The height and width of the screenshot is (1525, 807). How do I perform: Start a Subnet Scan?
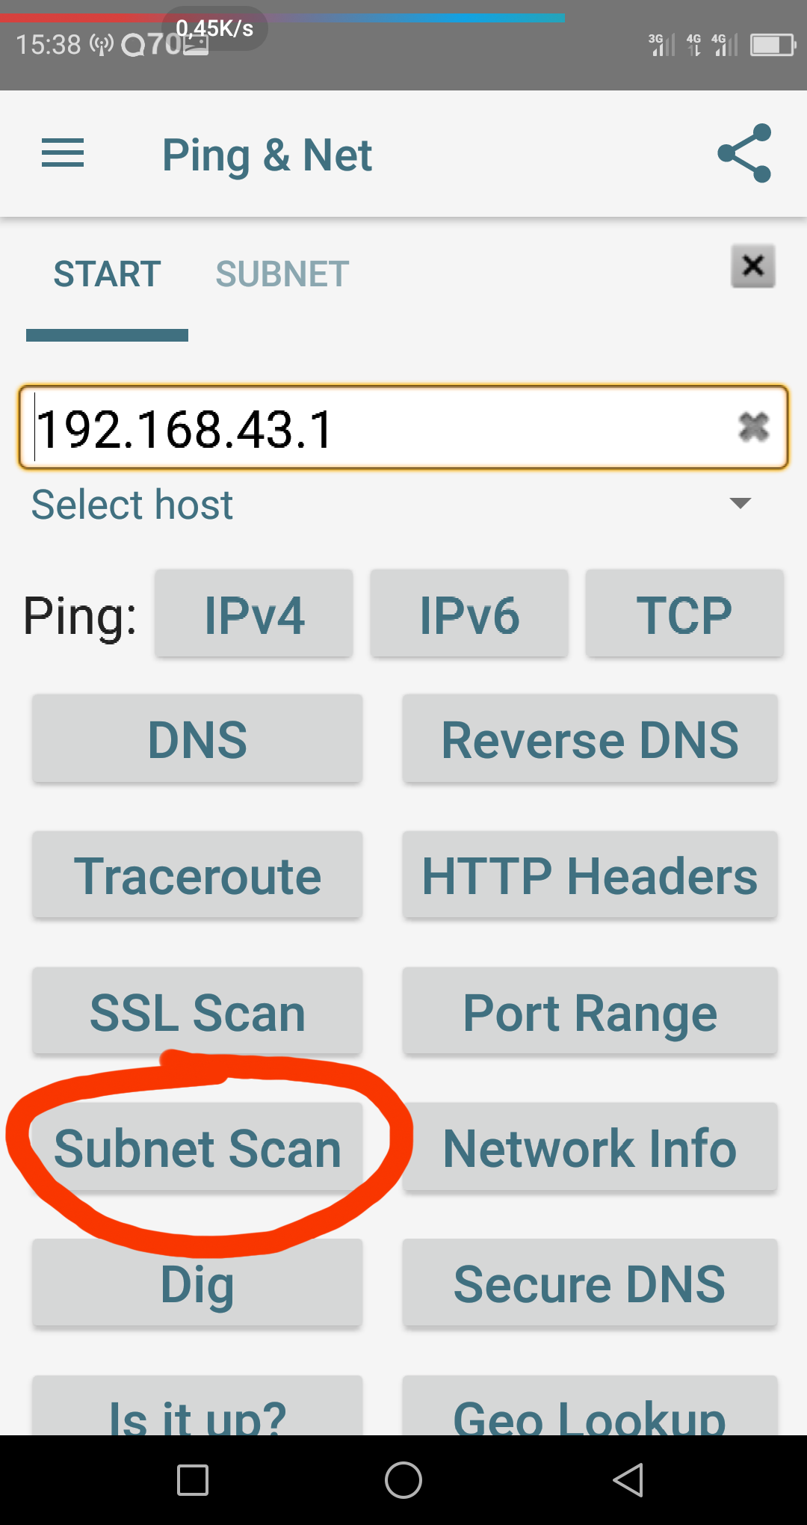point(197,1147)
